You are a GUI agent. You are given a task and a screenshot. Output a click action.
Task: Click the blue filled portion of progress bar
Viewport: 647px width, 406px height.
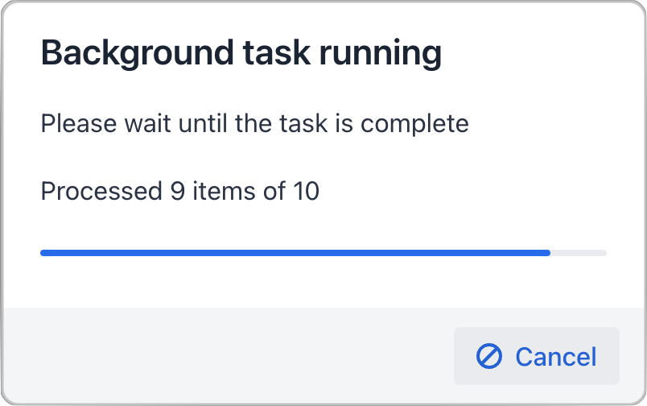[x=295, y=253]
